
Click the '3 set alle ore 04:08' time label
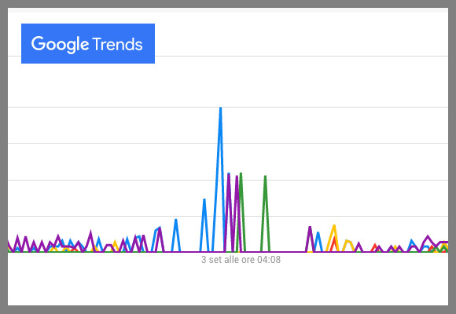[241, 259]
